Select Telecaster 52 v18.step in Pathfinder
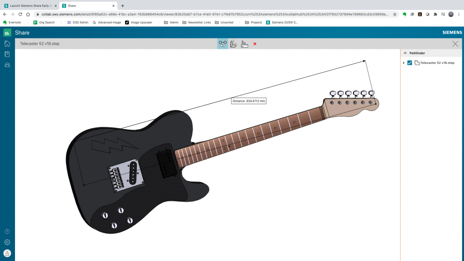 (x=437, y=63)
